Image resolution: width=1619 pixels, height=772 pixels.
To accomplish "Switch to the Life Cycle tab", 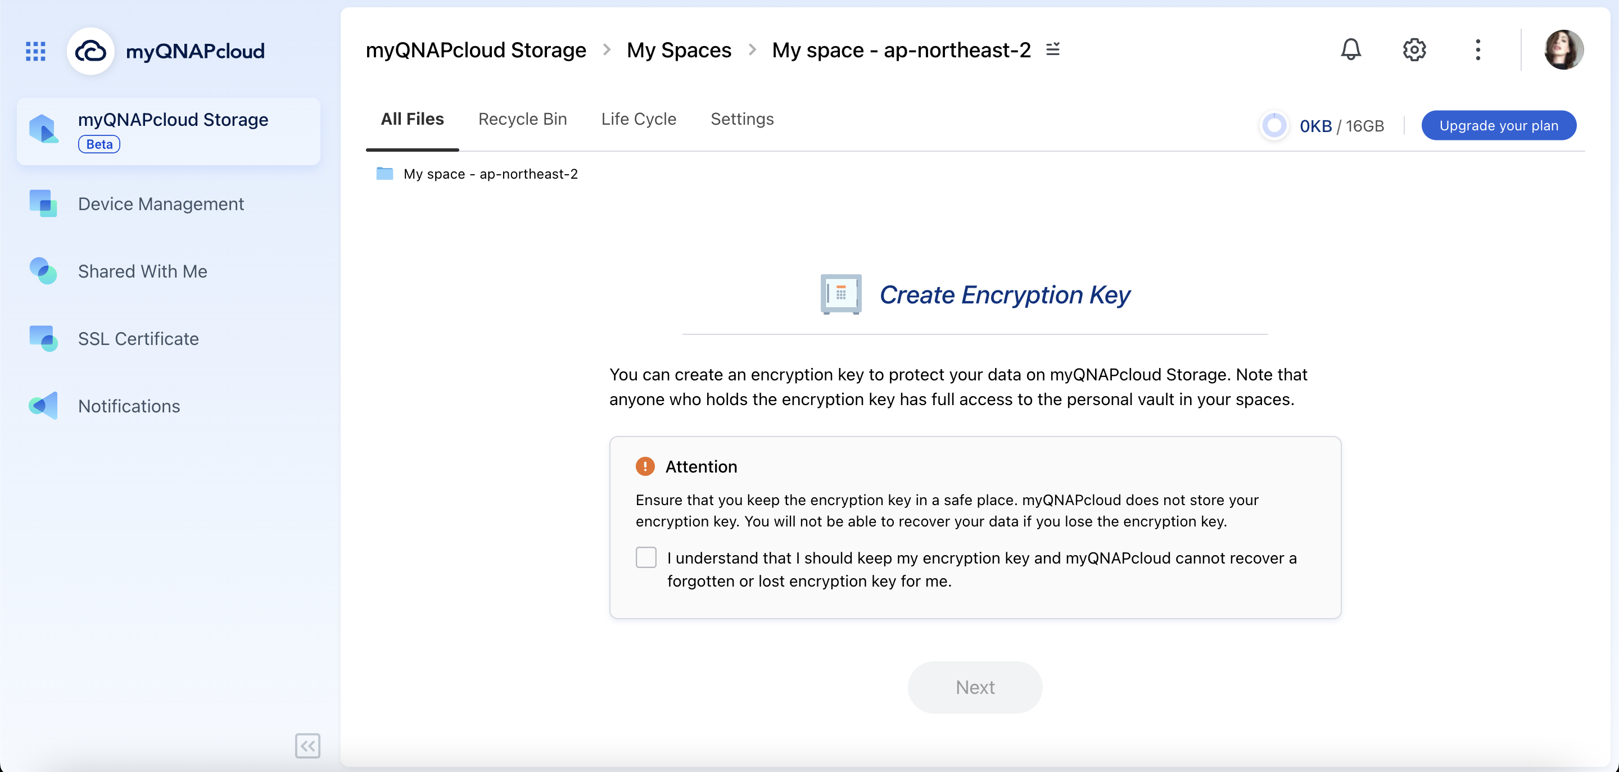I will (639, 119).
